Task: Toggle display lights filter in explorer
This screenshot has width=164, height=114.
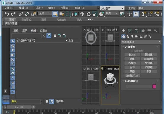Action: coord(13,50)
